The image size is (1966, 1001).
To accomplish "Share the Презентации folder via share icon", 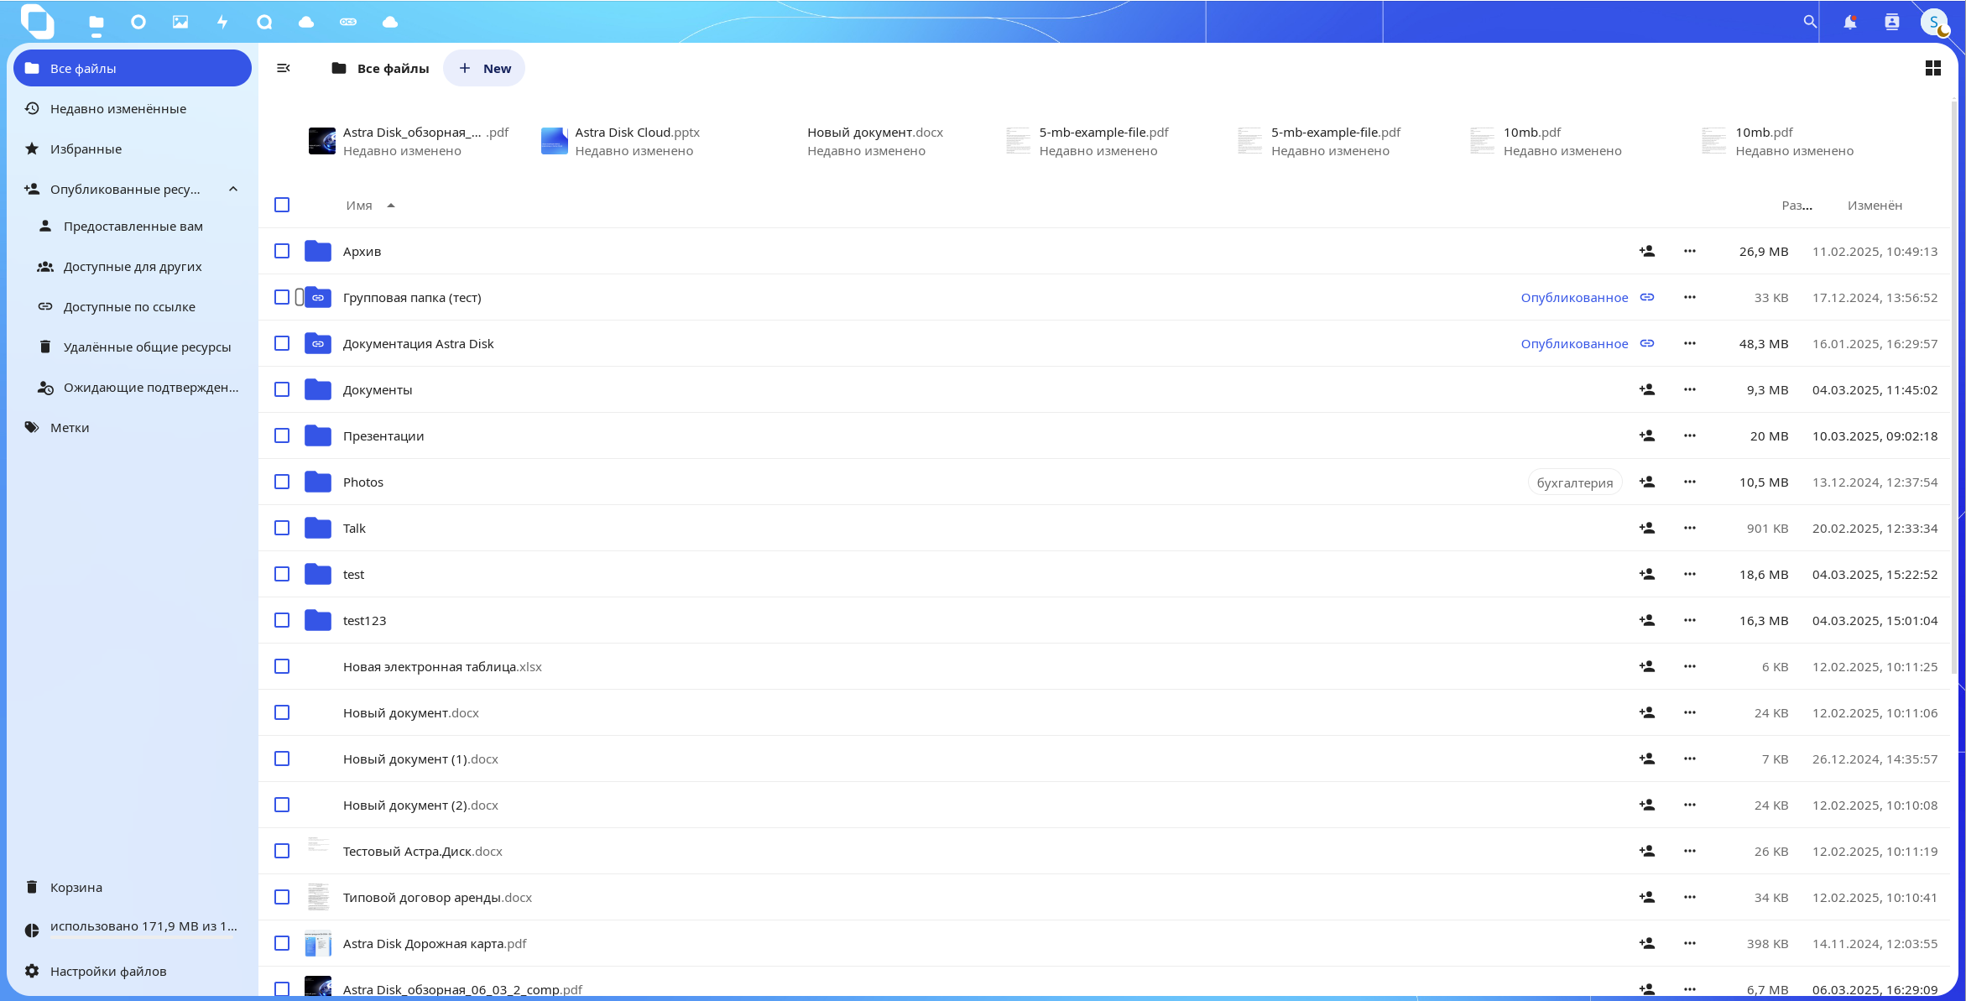I will tap(1647, 435).
